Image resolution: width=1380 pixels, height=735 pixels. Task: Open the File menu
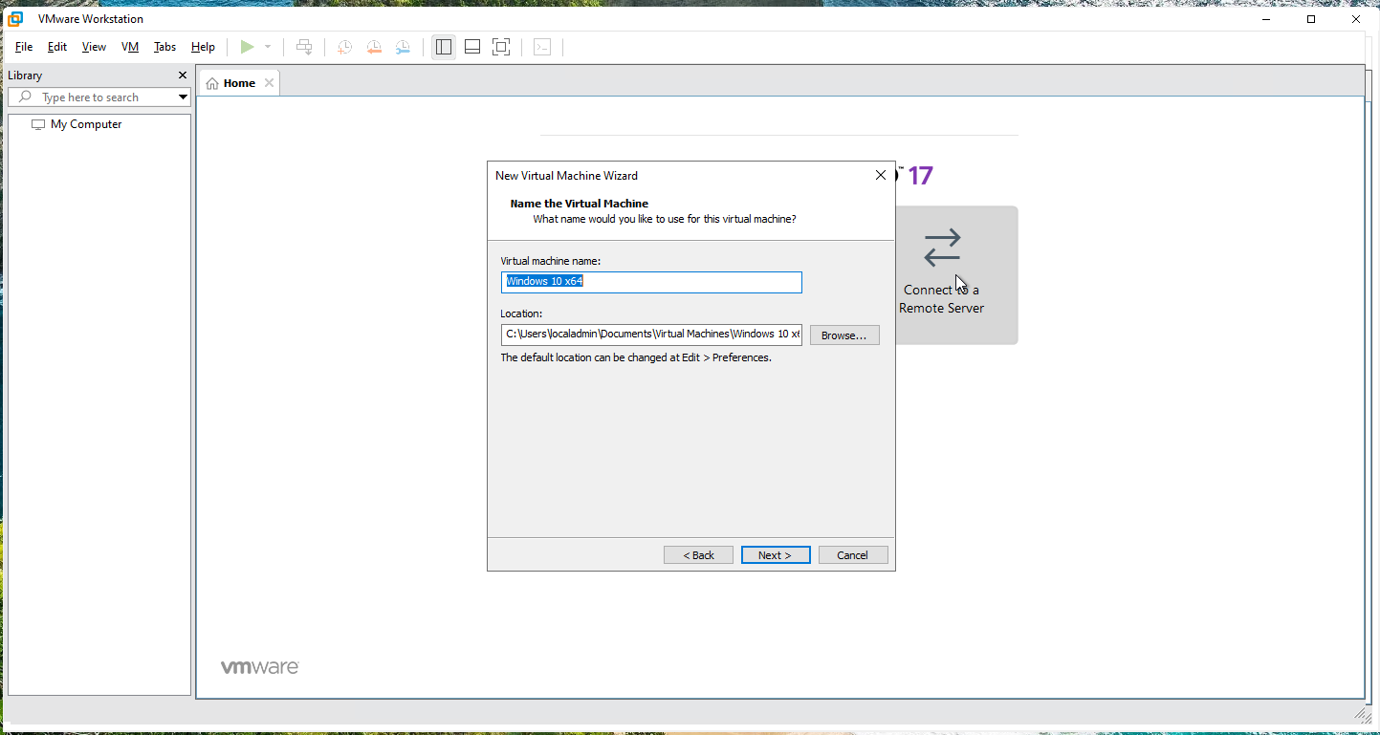[x=24, y=47]
